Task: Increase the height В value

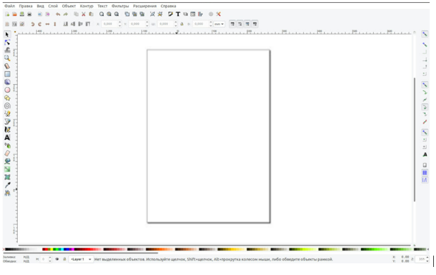Action: [210, 23]
